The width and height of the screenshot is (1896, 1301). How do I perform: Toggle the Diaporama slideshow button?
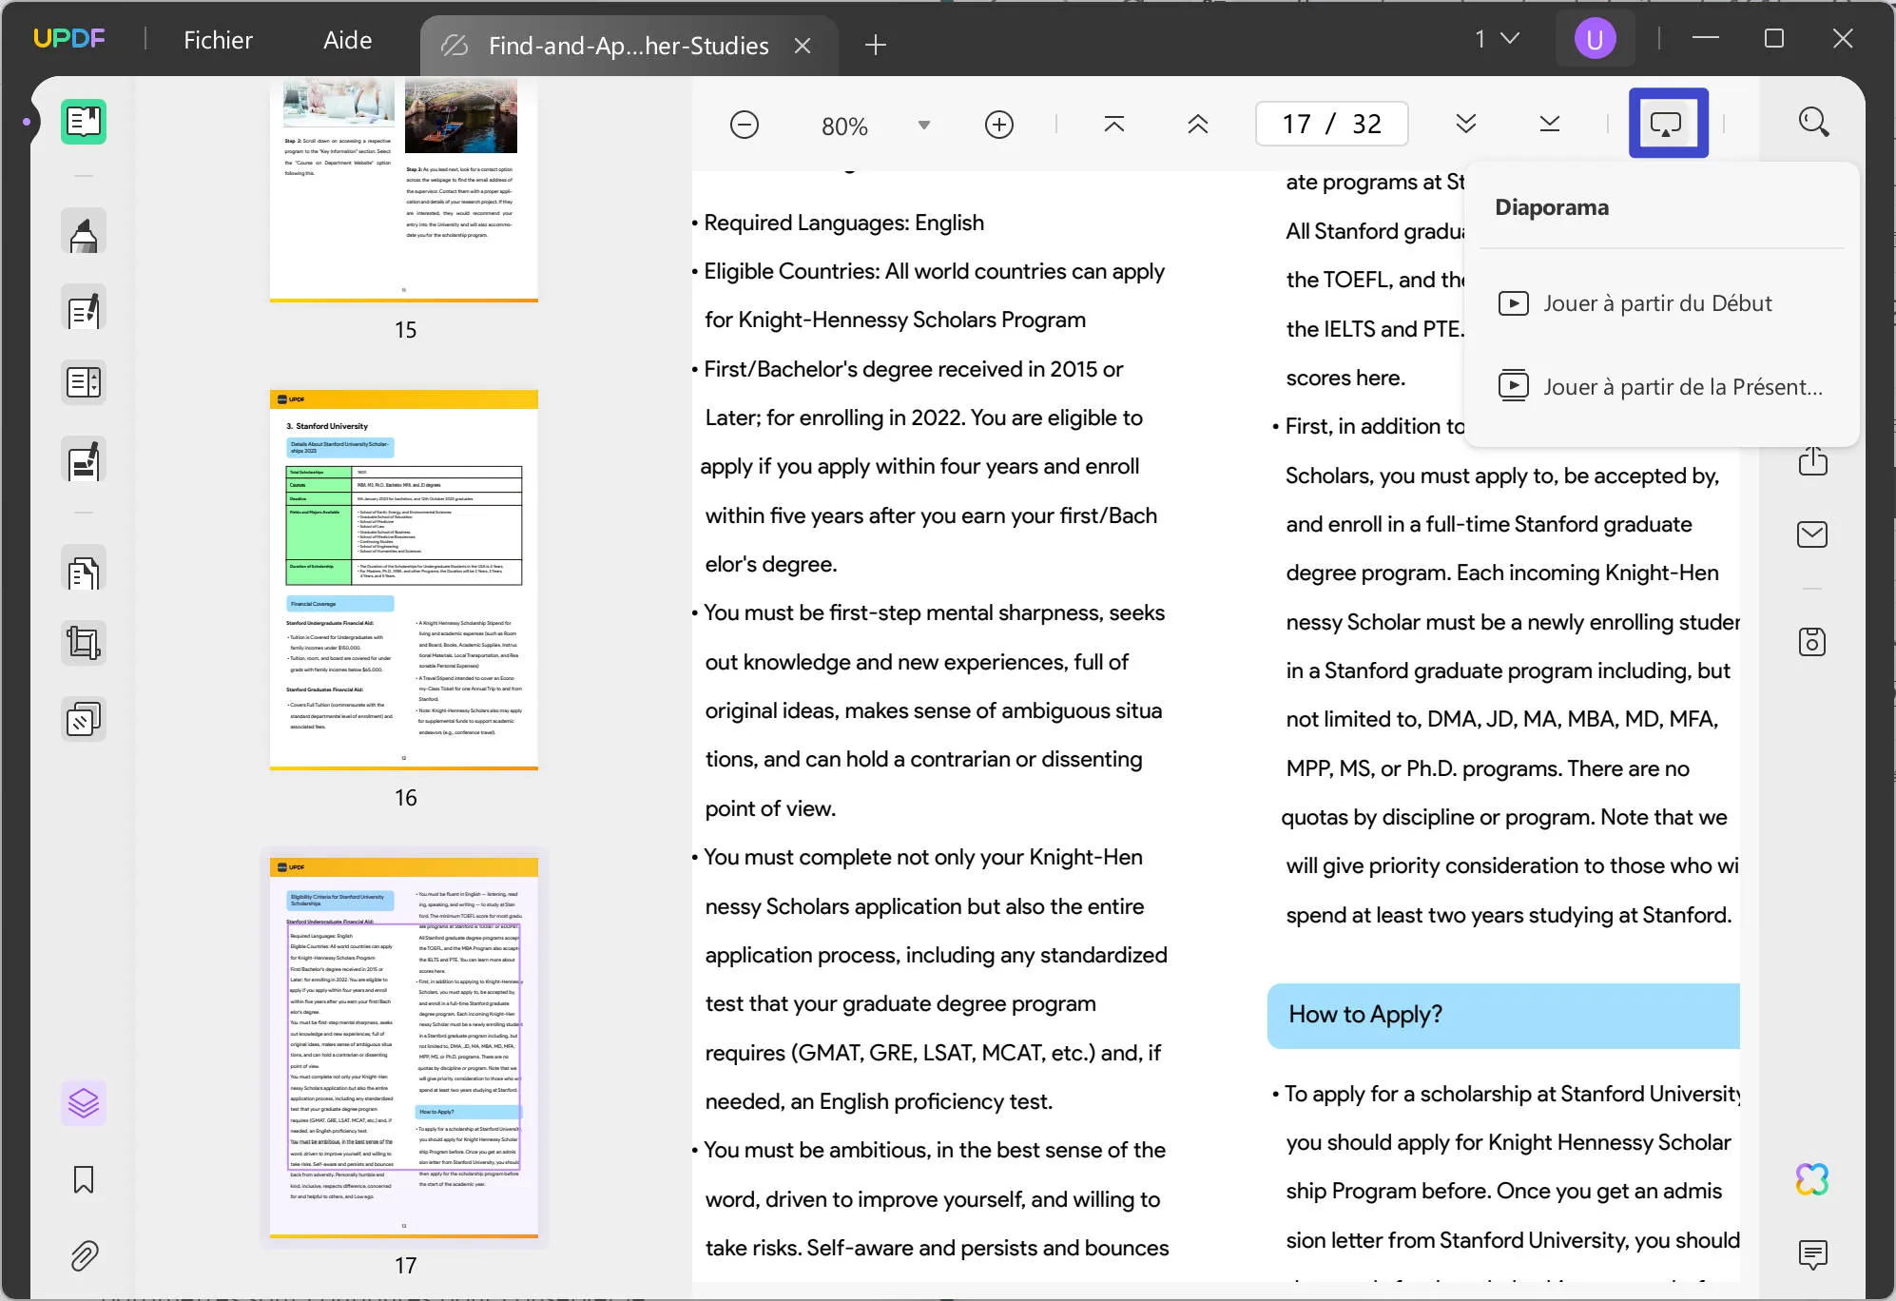tap(1667, 124)
